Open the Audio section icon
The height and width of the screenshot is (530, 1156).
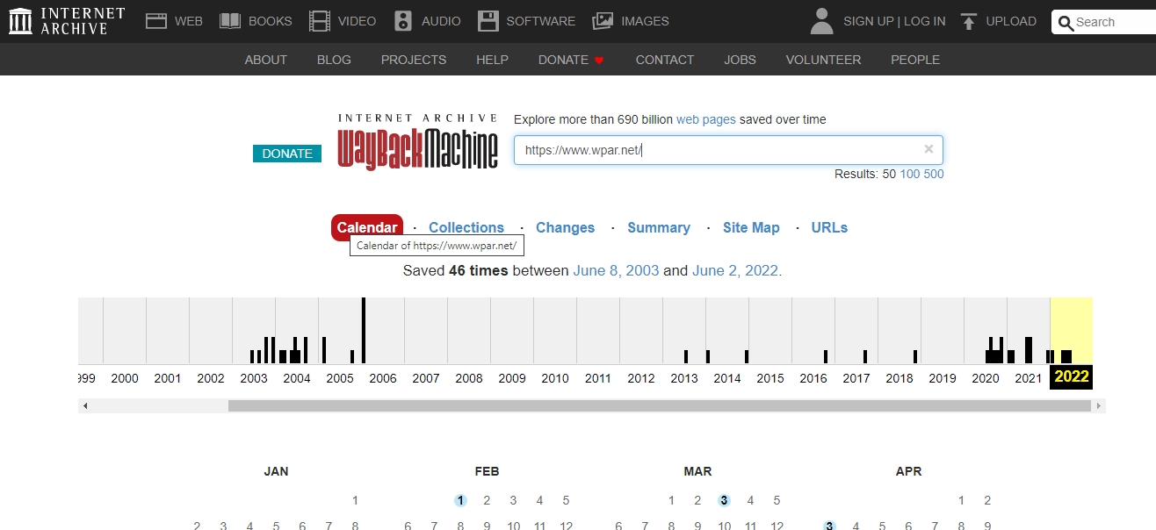(x=403, y=21)
